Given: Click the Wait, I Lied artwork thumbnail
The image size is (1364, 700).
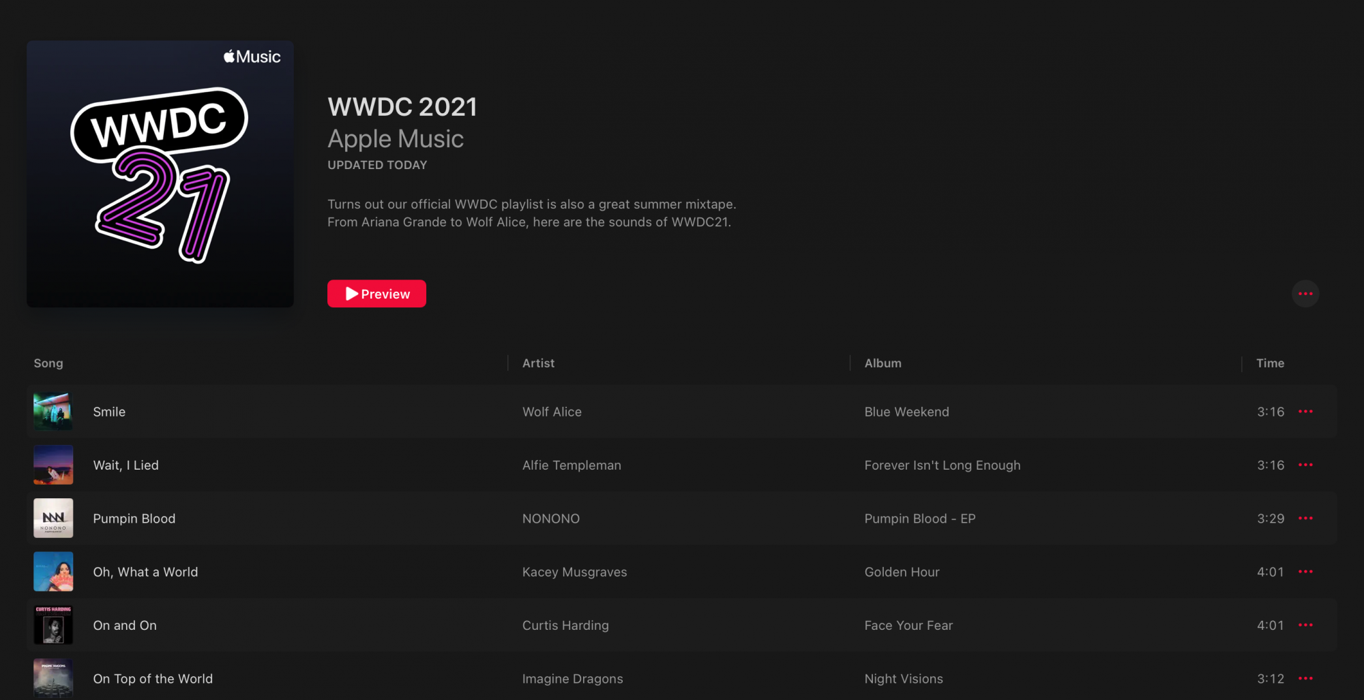Looking at the screenshot, I should [53, 465].
